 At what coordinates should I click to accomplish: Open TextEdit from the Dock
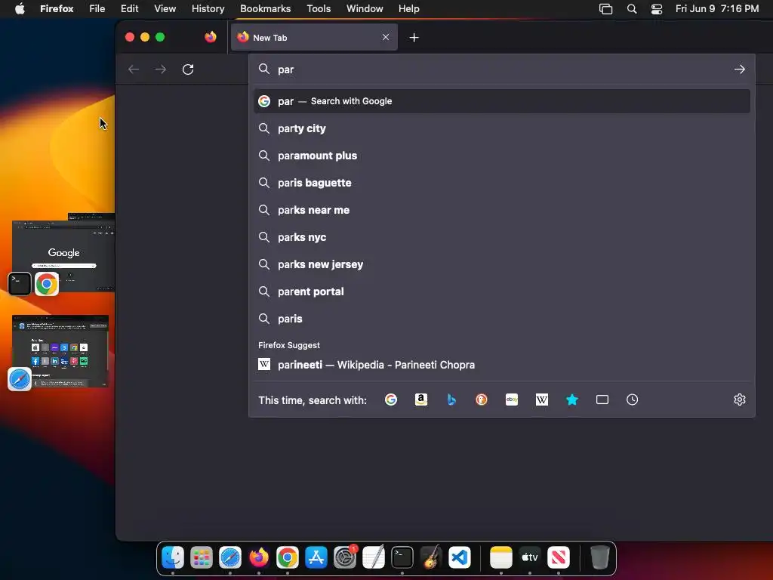pos(373,557)
